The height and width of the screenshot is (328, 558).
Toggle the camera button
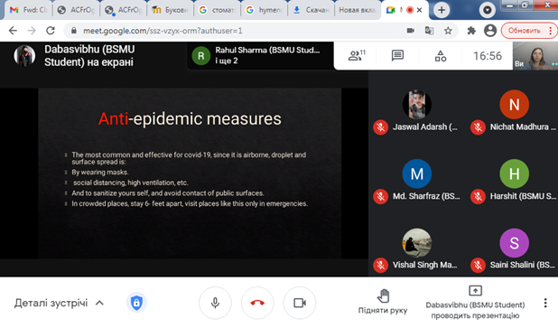coord(300,303)
